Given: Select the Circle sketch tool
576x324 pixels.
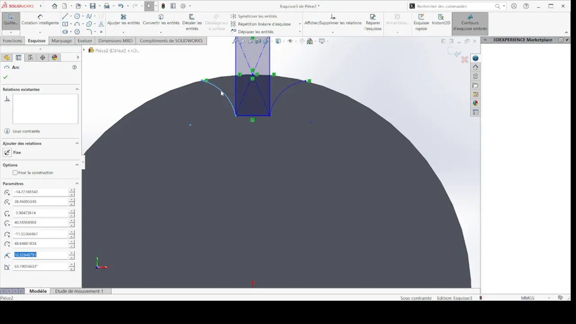Looking at the screenshot, I should coord(77,16).
